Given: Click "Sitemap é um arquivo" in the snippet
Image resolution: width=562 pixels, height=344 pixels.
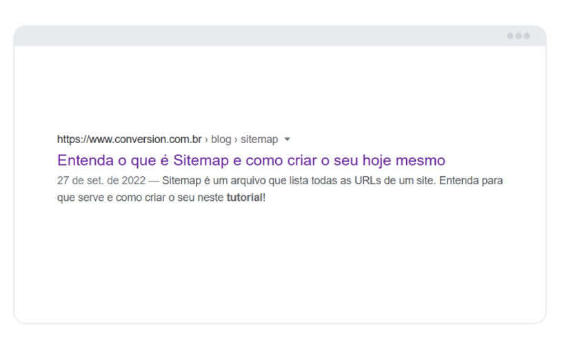Looking at the screenshot, I should click(210, 180).
